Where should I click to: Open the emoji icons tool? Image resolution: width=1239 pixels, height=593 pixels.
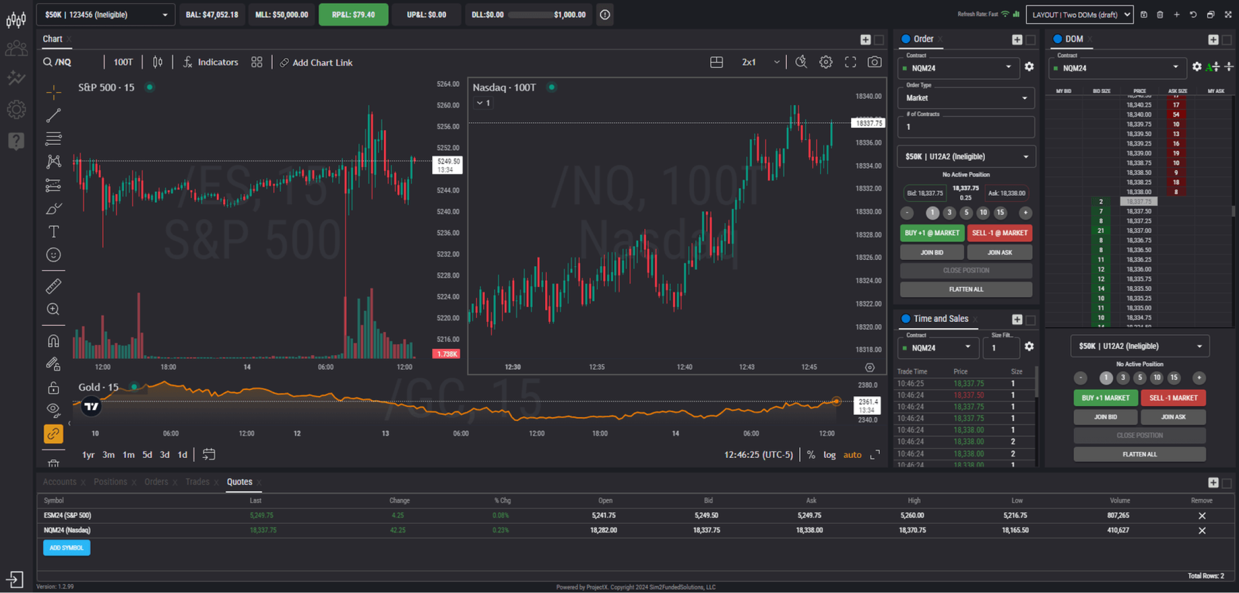coord(54,255)
